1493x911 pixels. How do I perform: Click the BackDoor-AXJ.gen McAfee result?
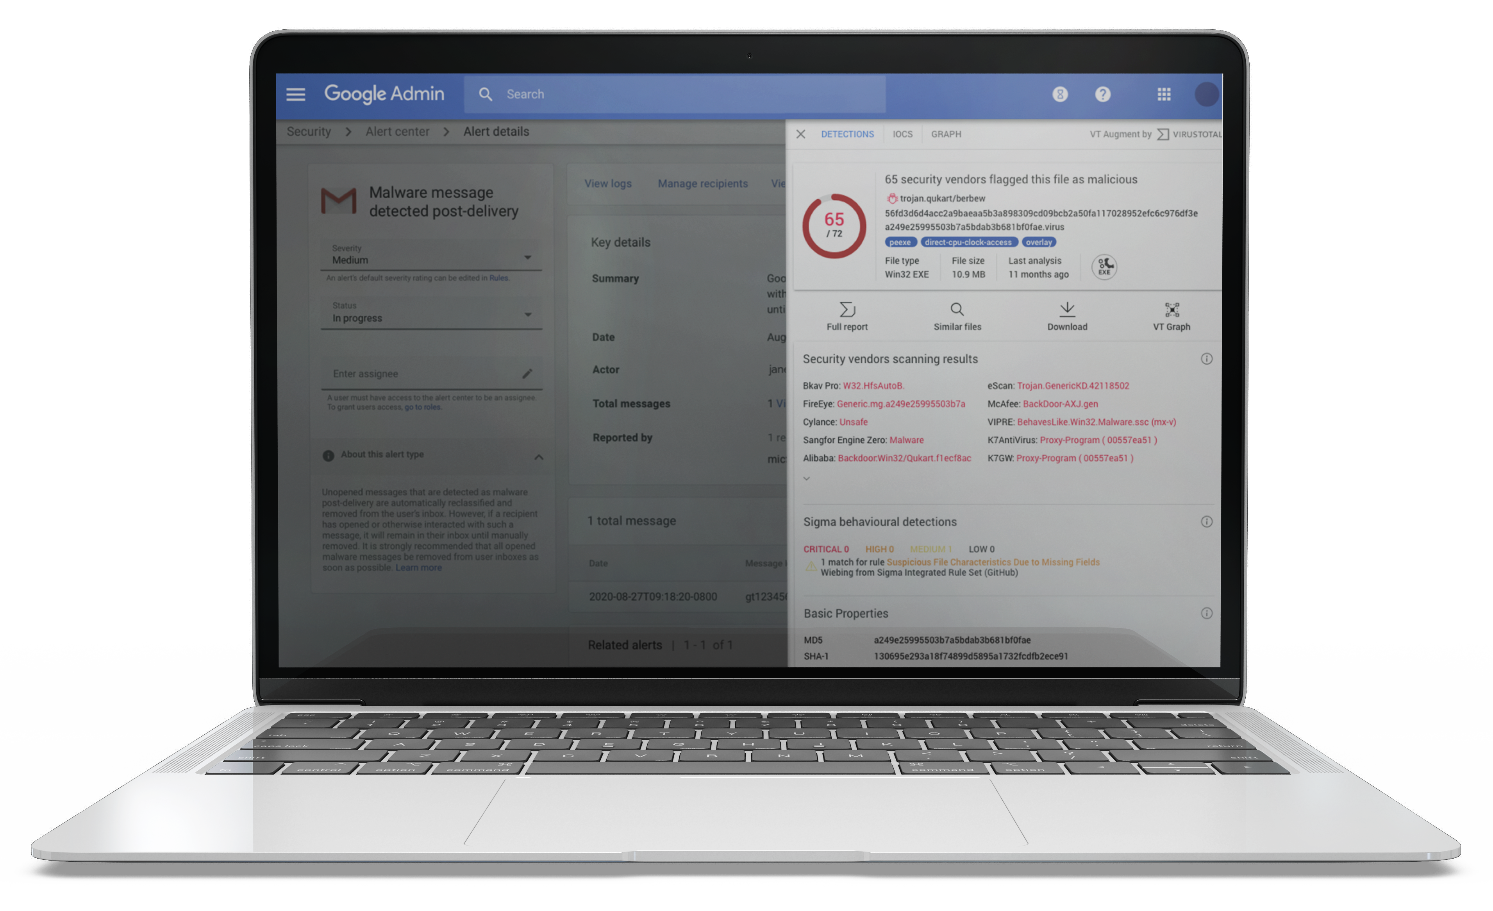[x=1060, y=404]
